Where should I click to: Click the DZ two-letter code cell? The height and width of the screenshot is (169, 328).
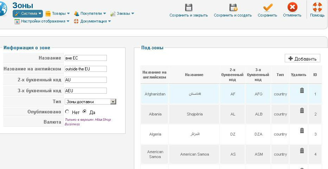click(x=233, y=134)
